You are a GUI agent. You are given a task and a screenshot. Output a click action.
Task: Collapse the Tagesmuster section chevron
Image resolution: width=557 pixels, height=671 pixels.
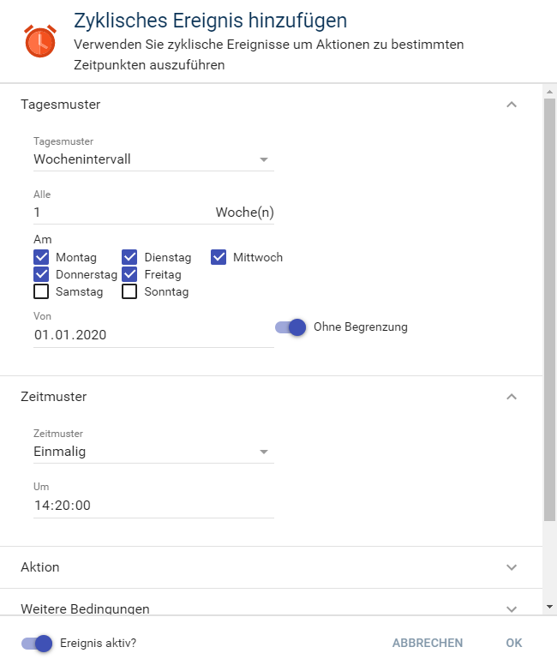[x=512, y=105]
